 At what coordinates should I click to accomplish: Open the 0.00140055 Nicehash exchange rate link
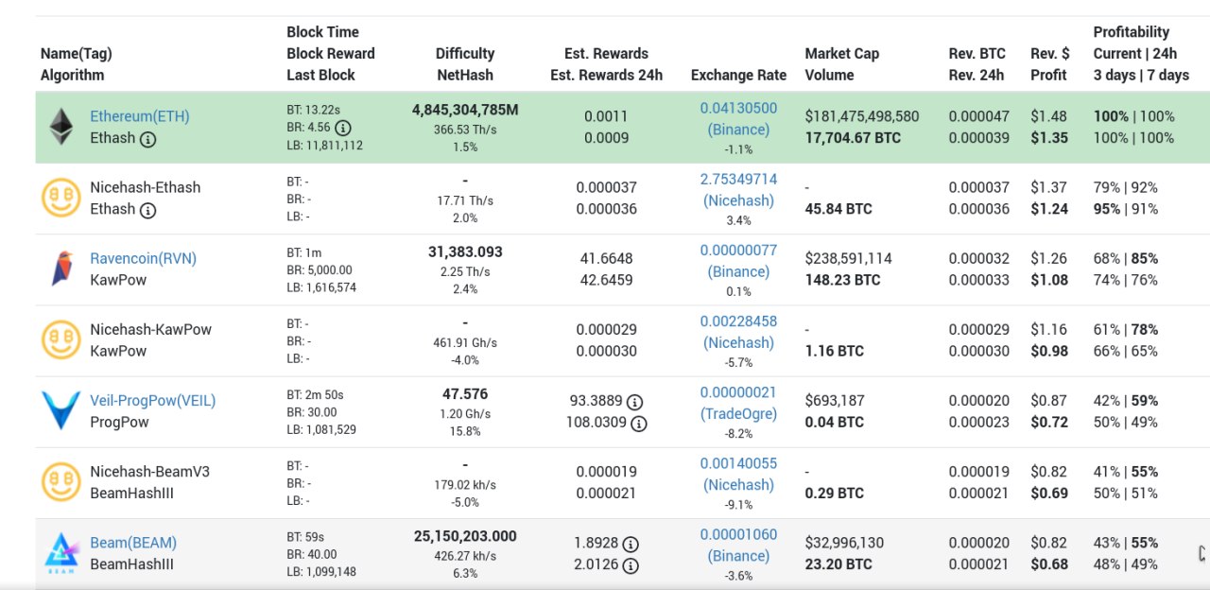pos(738,474)
